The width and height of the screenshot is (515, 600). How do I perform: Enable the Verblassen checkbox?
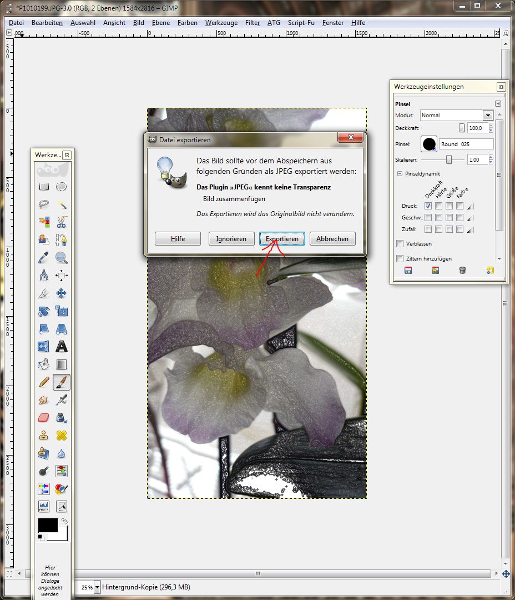(x=400, y=244)
